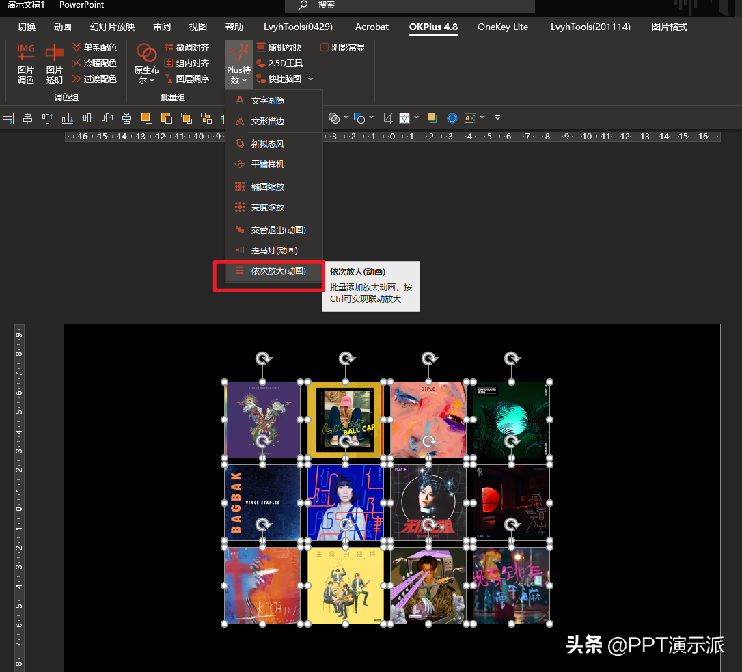Select the BAGBAK Vince Staples album cover
This screenshot has height=672, width=742.
(262, 503)
